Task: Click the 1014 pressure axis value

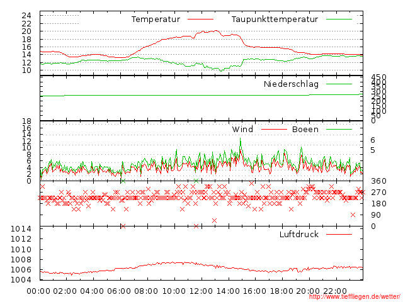Action: point(21,229)
